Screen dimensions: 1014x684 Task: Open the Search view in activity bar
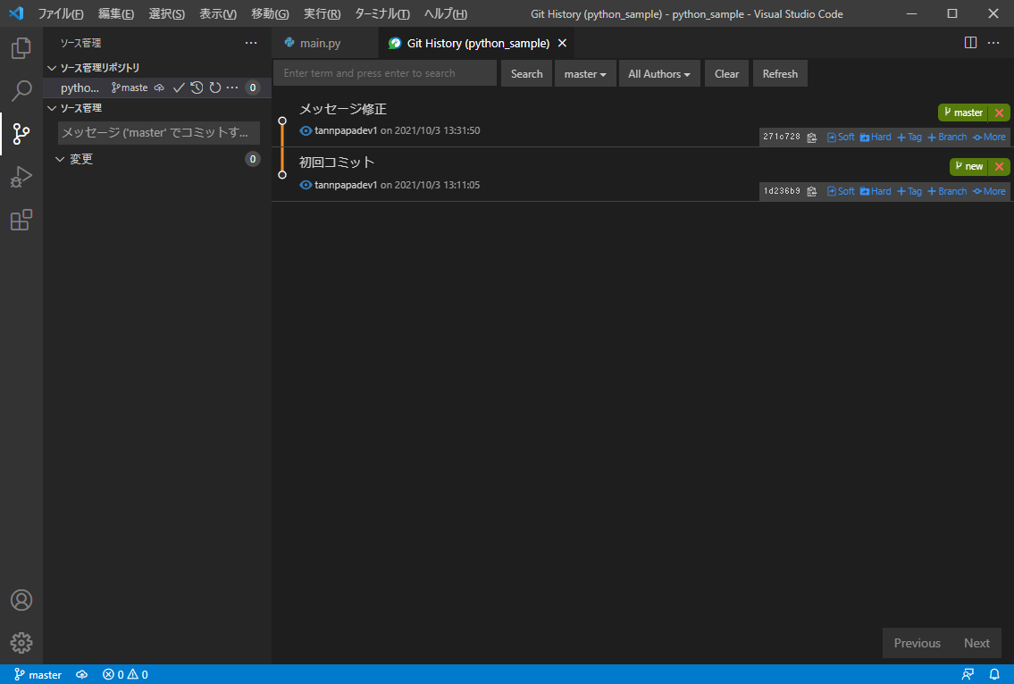pyautogui.click(x=21, y=90)
